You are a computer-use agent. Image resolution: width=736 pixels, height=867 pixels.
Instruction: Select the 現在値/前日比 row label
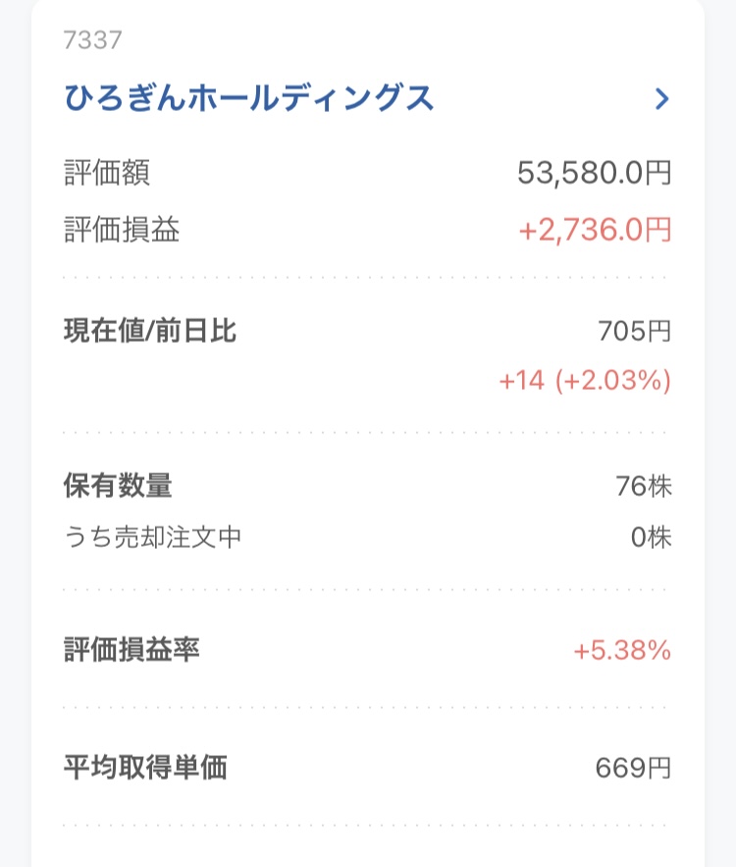click(150, 331)
